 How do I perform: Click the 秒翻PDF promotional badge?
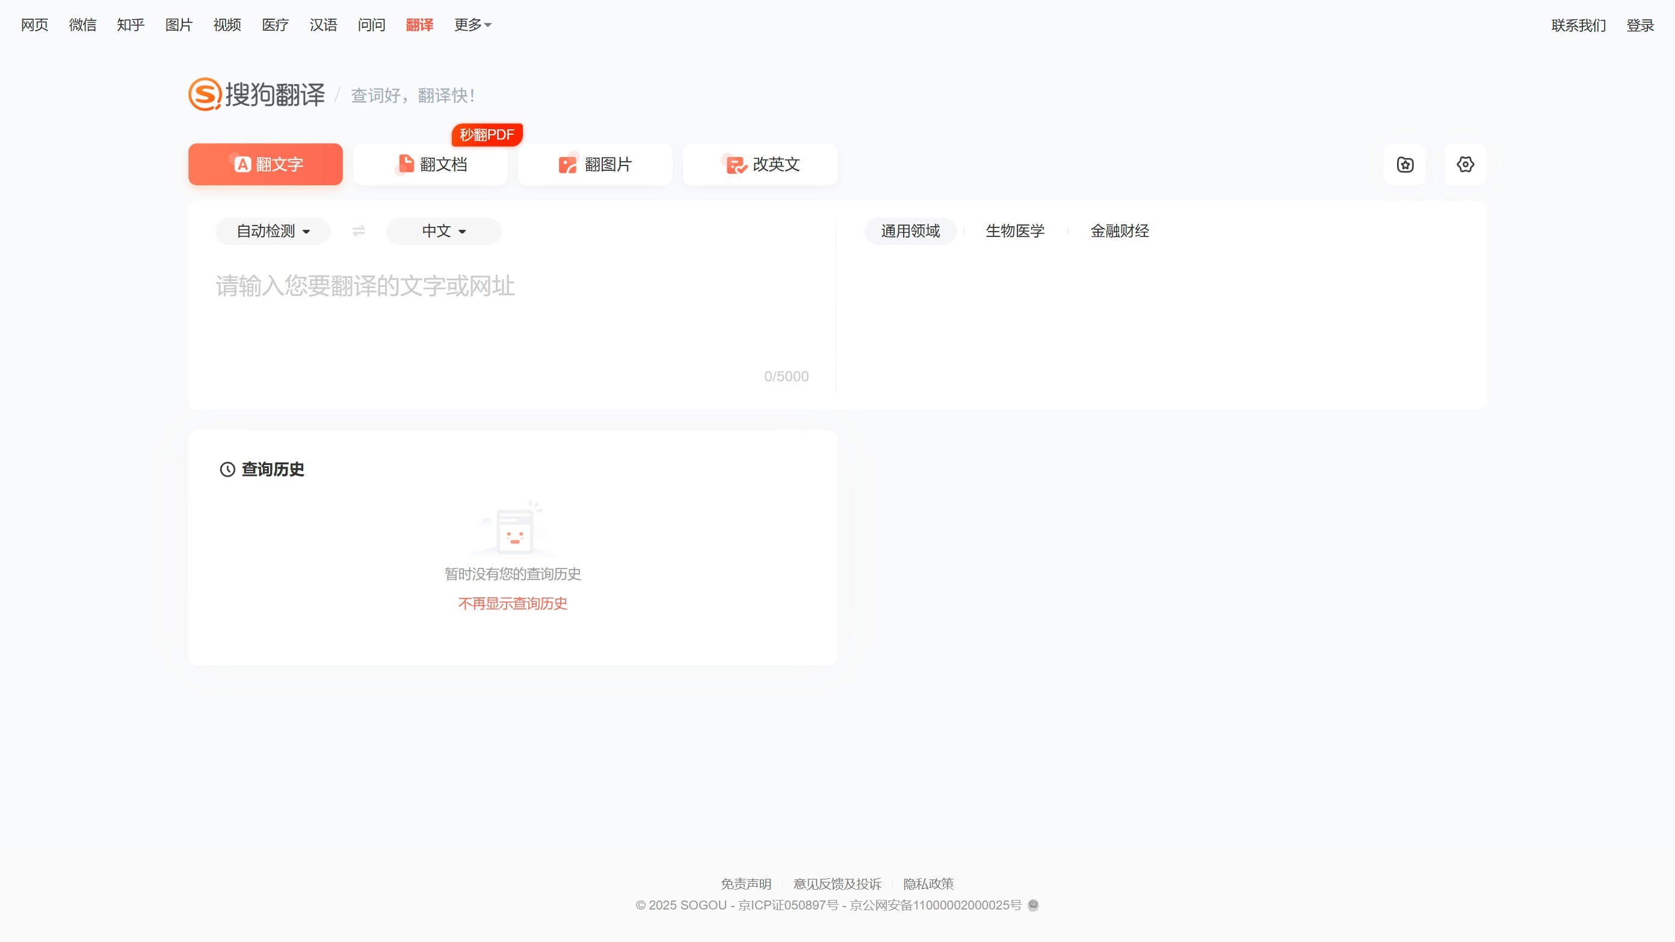pyautogui.click(x=486, y=135)
